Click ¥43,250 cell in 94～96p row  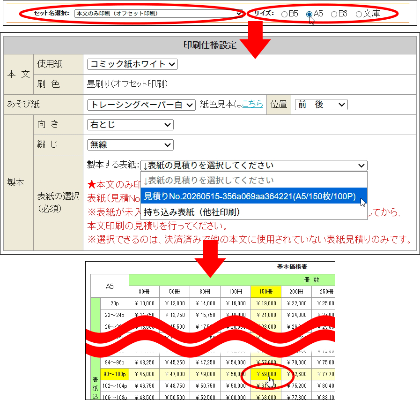coord(144,362)
